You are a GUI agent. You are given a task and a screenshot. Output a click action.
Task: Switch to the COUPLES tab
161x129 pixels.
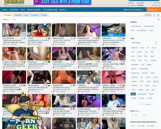click(34, 15)
